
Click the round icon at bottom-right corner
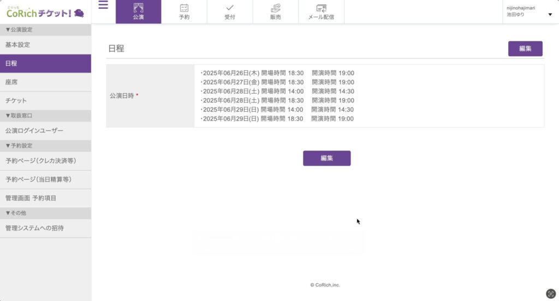click(551, 293)
